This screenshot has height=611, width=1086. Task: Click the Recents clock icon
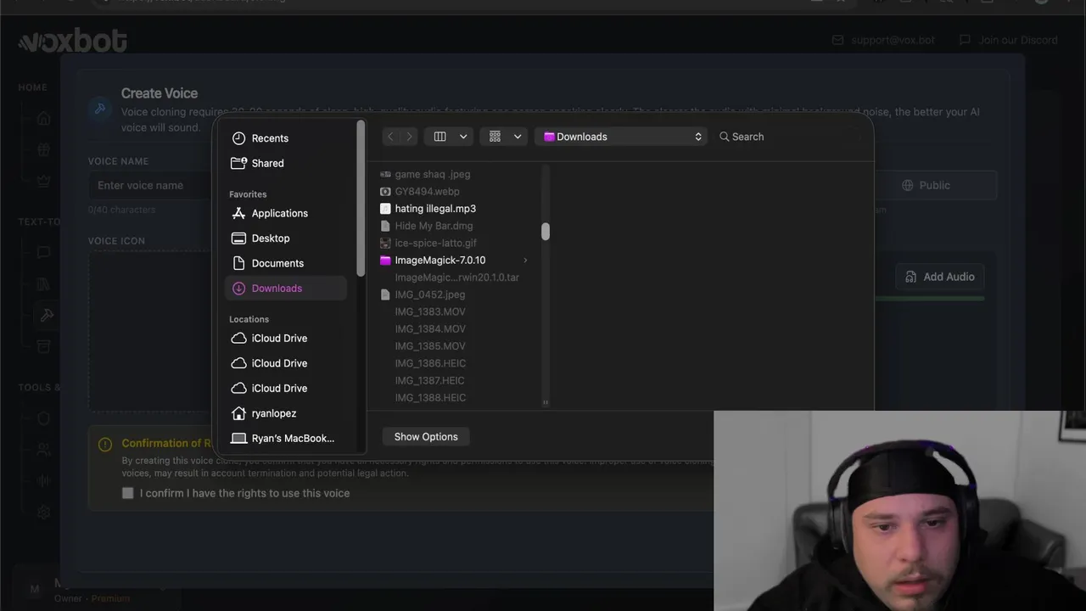point(238,138)
